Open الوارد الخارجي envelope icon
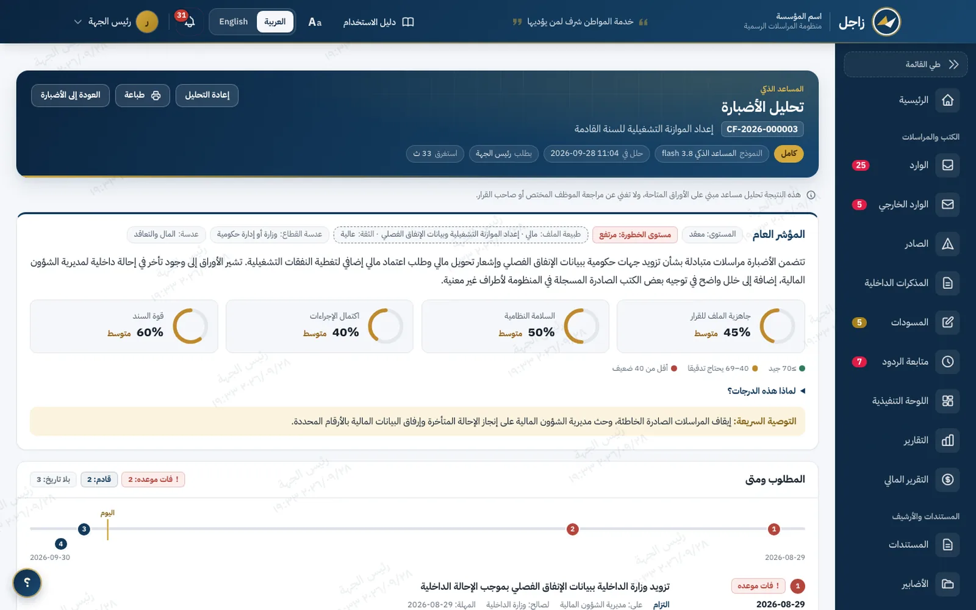Screen dimensions: 976x610 click(x=947, y=204)
